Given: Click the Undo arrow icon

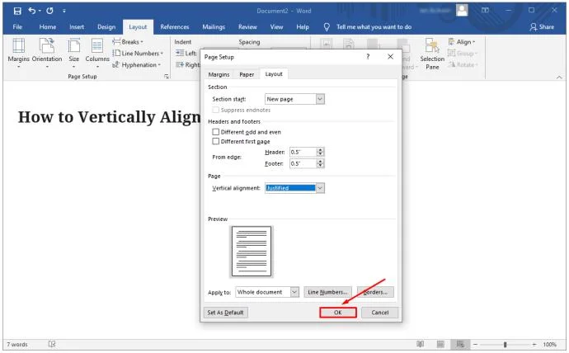Looking at the screenshot, I should click(x=32, y=11).
